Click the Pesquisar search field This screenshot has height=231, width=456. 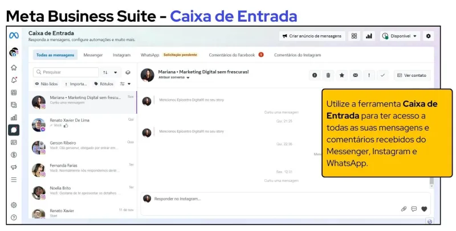coord(66,72)
